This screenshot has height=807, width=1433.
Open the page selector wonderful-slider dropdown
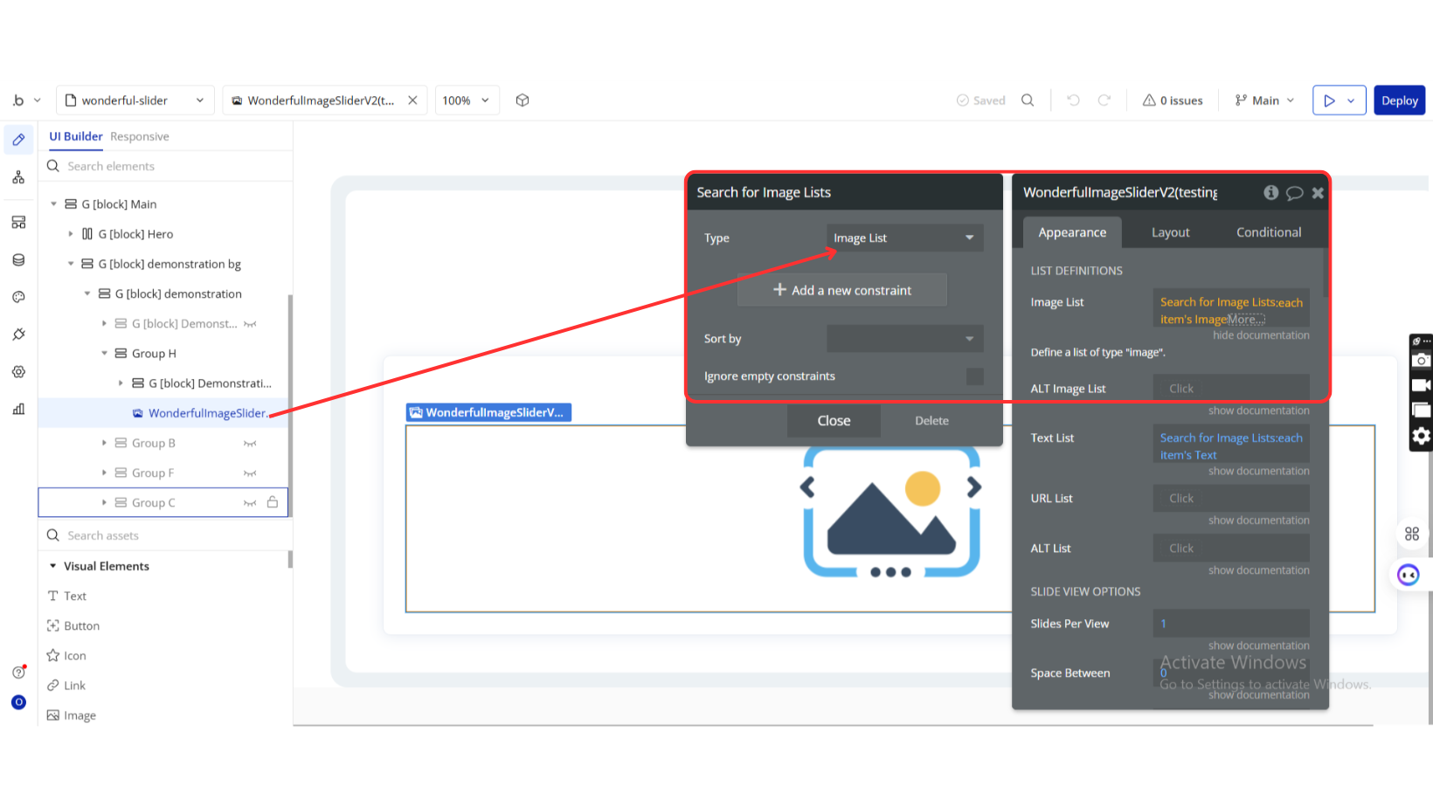click(135, 100)
